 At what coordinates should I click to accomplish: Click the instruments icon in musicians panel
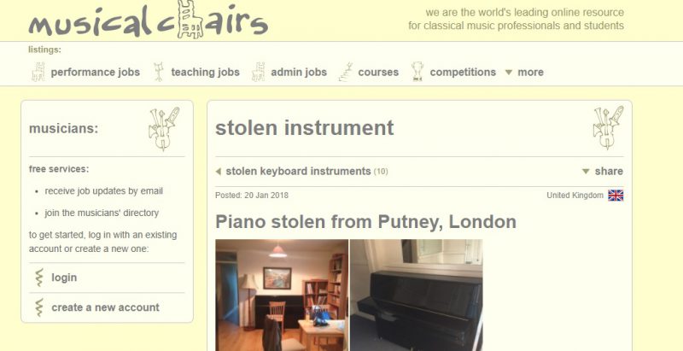tap(164, 129)
